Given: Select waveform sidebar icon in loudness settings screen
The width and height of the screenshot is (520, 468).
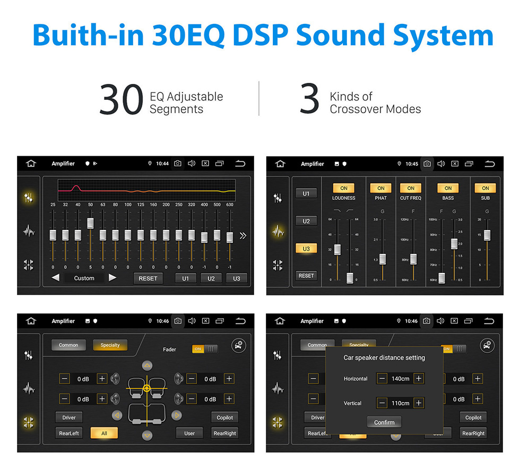Looking at the screenshot, I should pyautogui.click(x=278, y=231).
